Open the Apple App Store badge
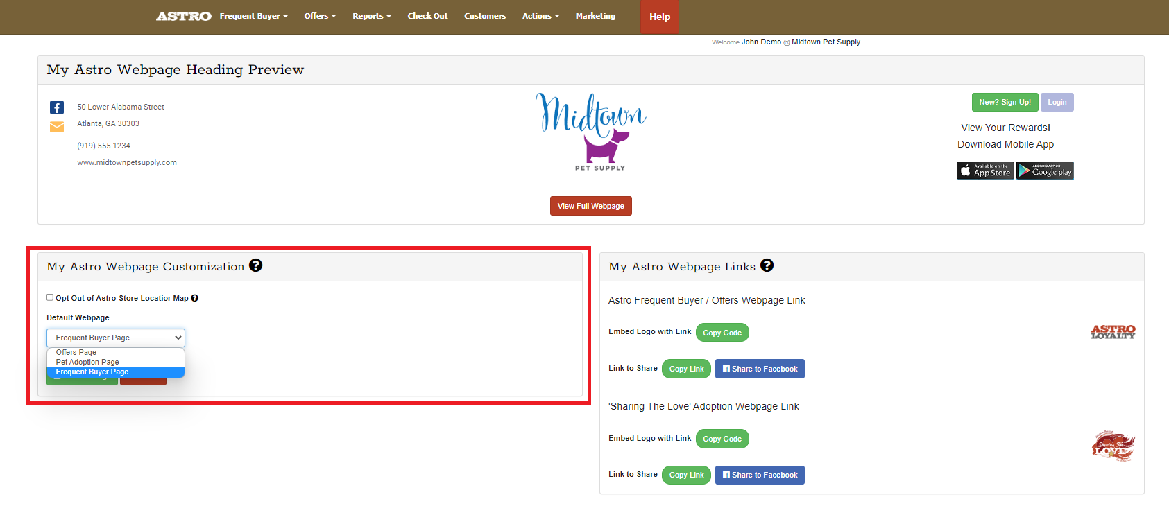 [985, 171]
